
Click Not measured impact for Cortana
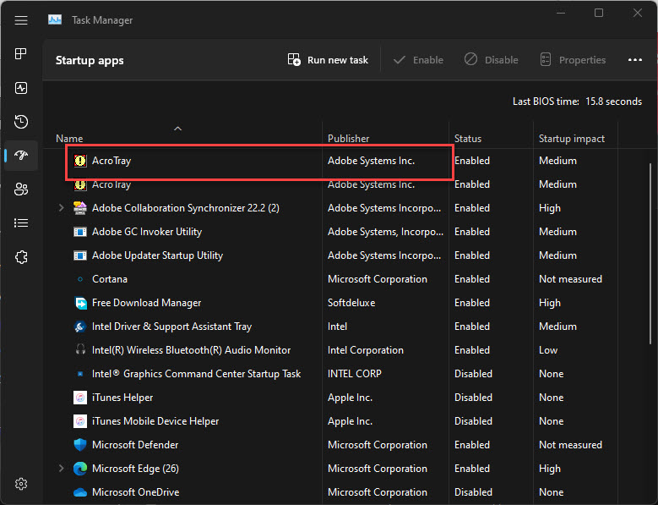570,279
